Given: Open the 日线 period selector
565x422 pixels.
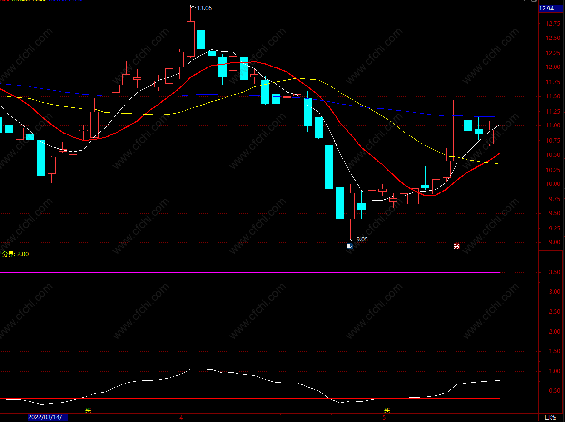Looking at the screenshot, I should tap(550, 417).
